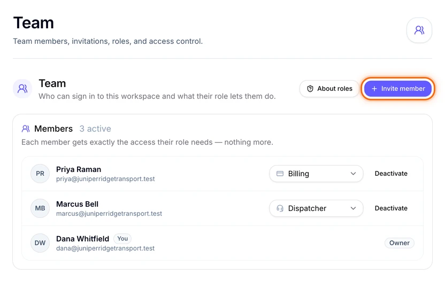Screen dimensions: 445x282
Task: Click the shield icon in About roles
Action: 310,89
